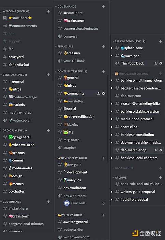Click create channel plus beside FINANCIALS
This screenshot has height=240, width=165.
tap(103, 46)
